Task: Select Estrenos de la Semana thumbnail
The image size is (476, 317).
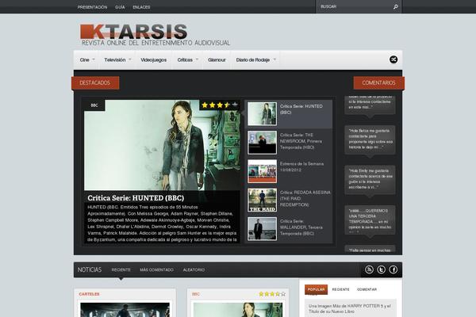Action: tap(262, 171)
